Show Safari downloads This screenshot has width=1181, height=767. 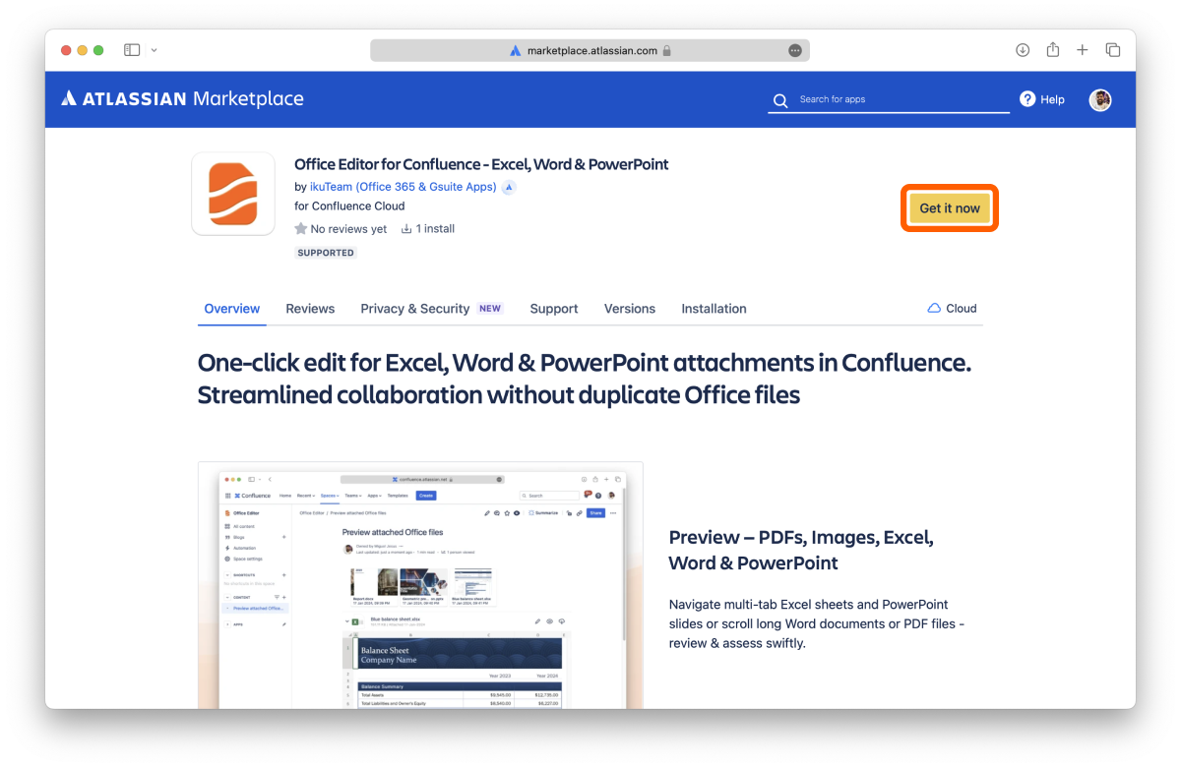tap(1023, 50)
